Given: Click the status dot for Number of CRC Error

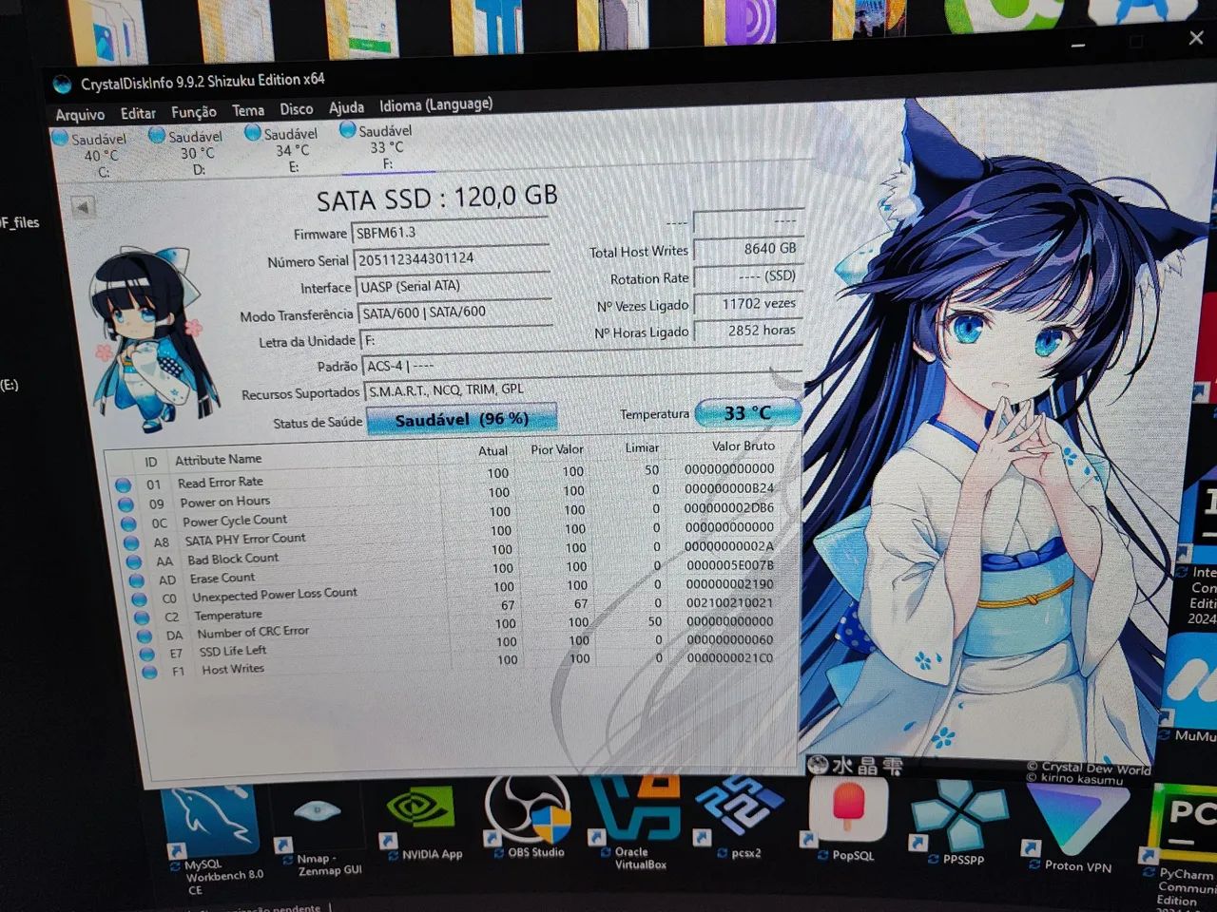Looking at the screenshot, I should coord(145,636).
